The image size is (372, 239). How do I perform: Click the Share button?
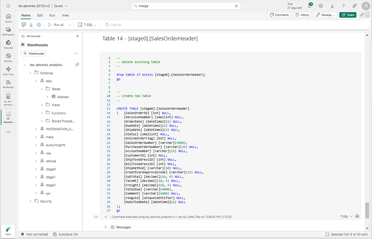click(348, 15)
